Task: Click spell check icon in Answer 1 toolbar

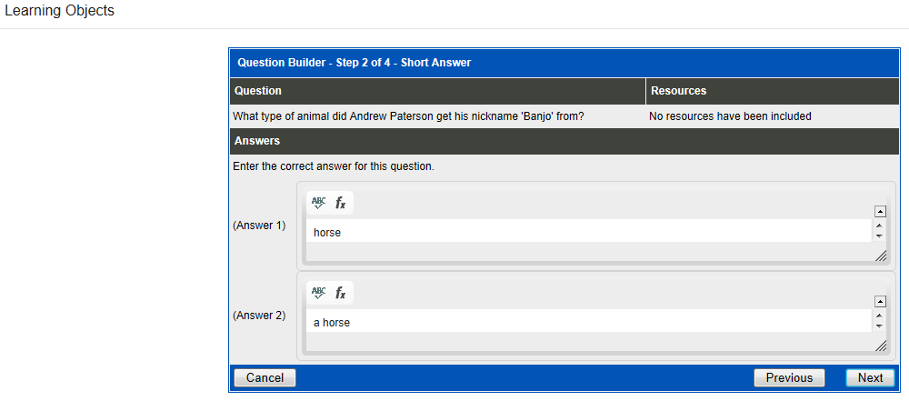Action: point(318,203)
